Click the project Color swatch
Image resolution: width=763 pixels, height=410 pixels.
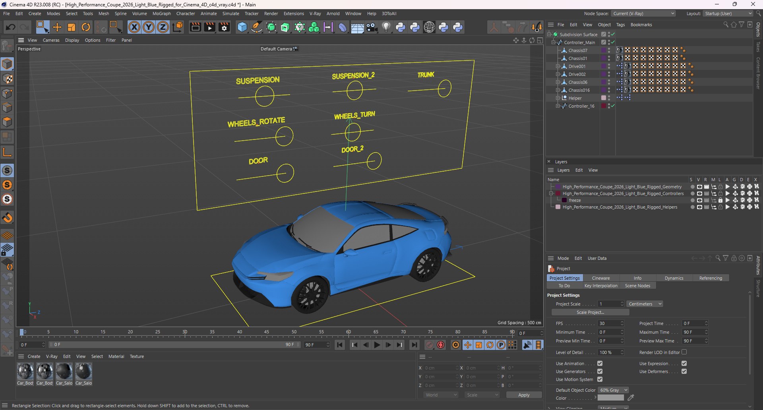coord(611,398)
